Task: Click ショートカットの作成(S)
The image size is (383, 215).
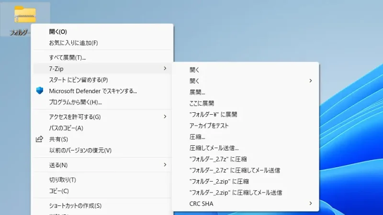Action: (75, 206)
